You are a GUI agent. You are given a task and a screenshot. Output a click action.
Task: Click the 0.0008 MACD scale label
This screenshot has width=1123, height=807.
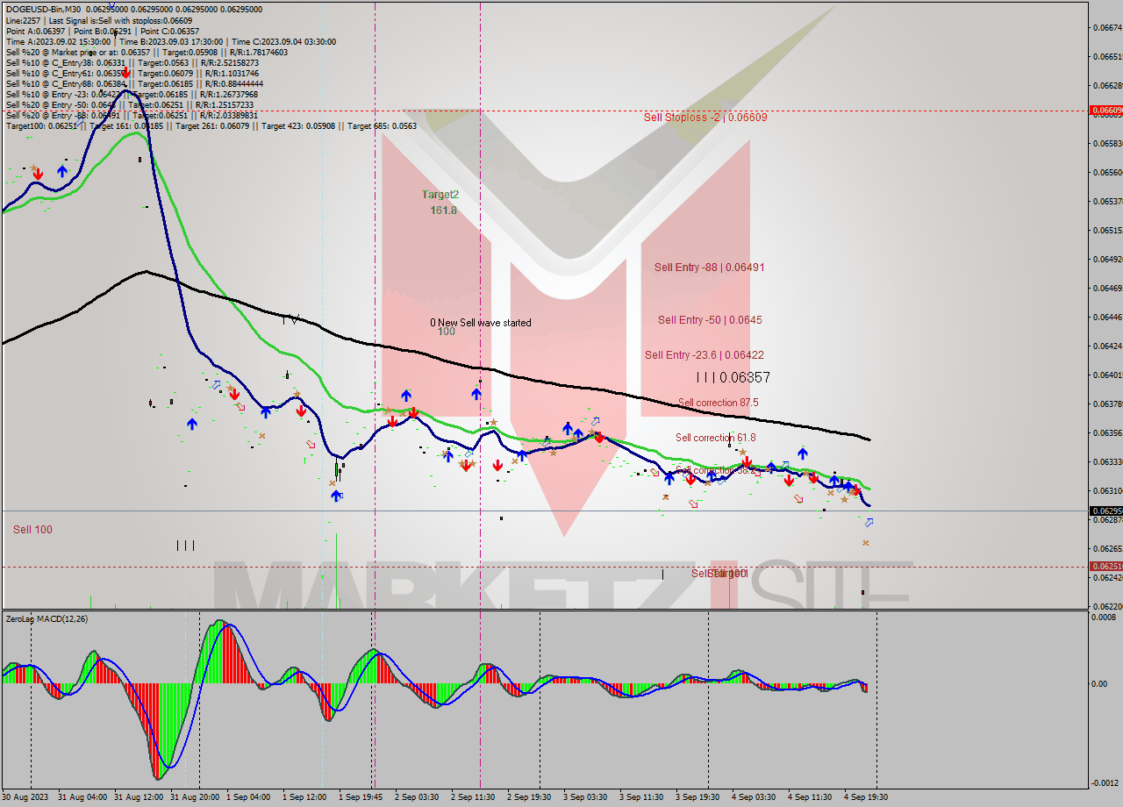pos(1104,618)
